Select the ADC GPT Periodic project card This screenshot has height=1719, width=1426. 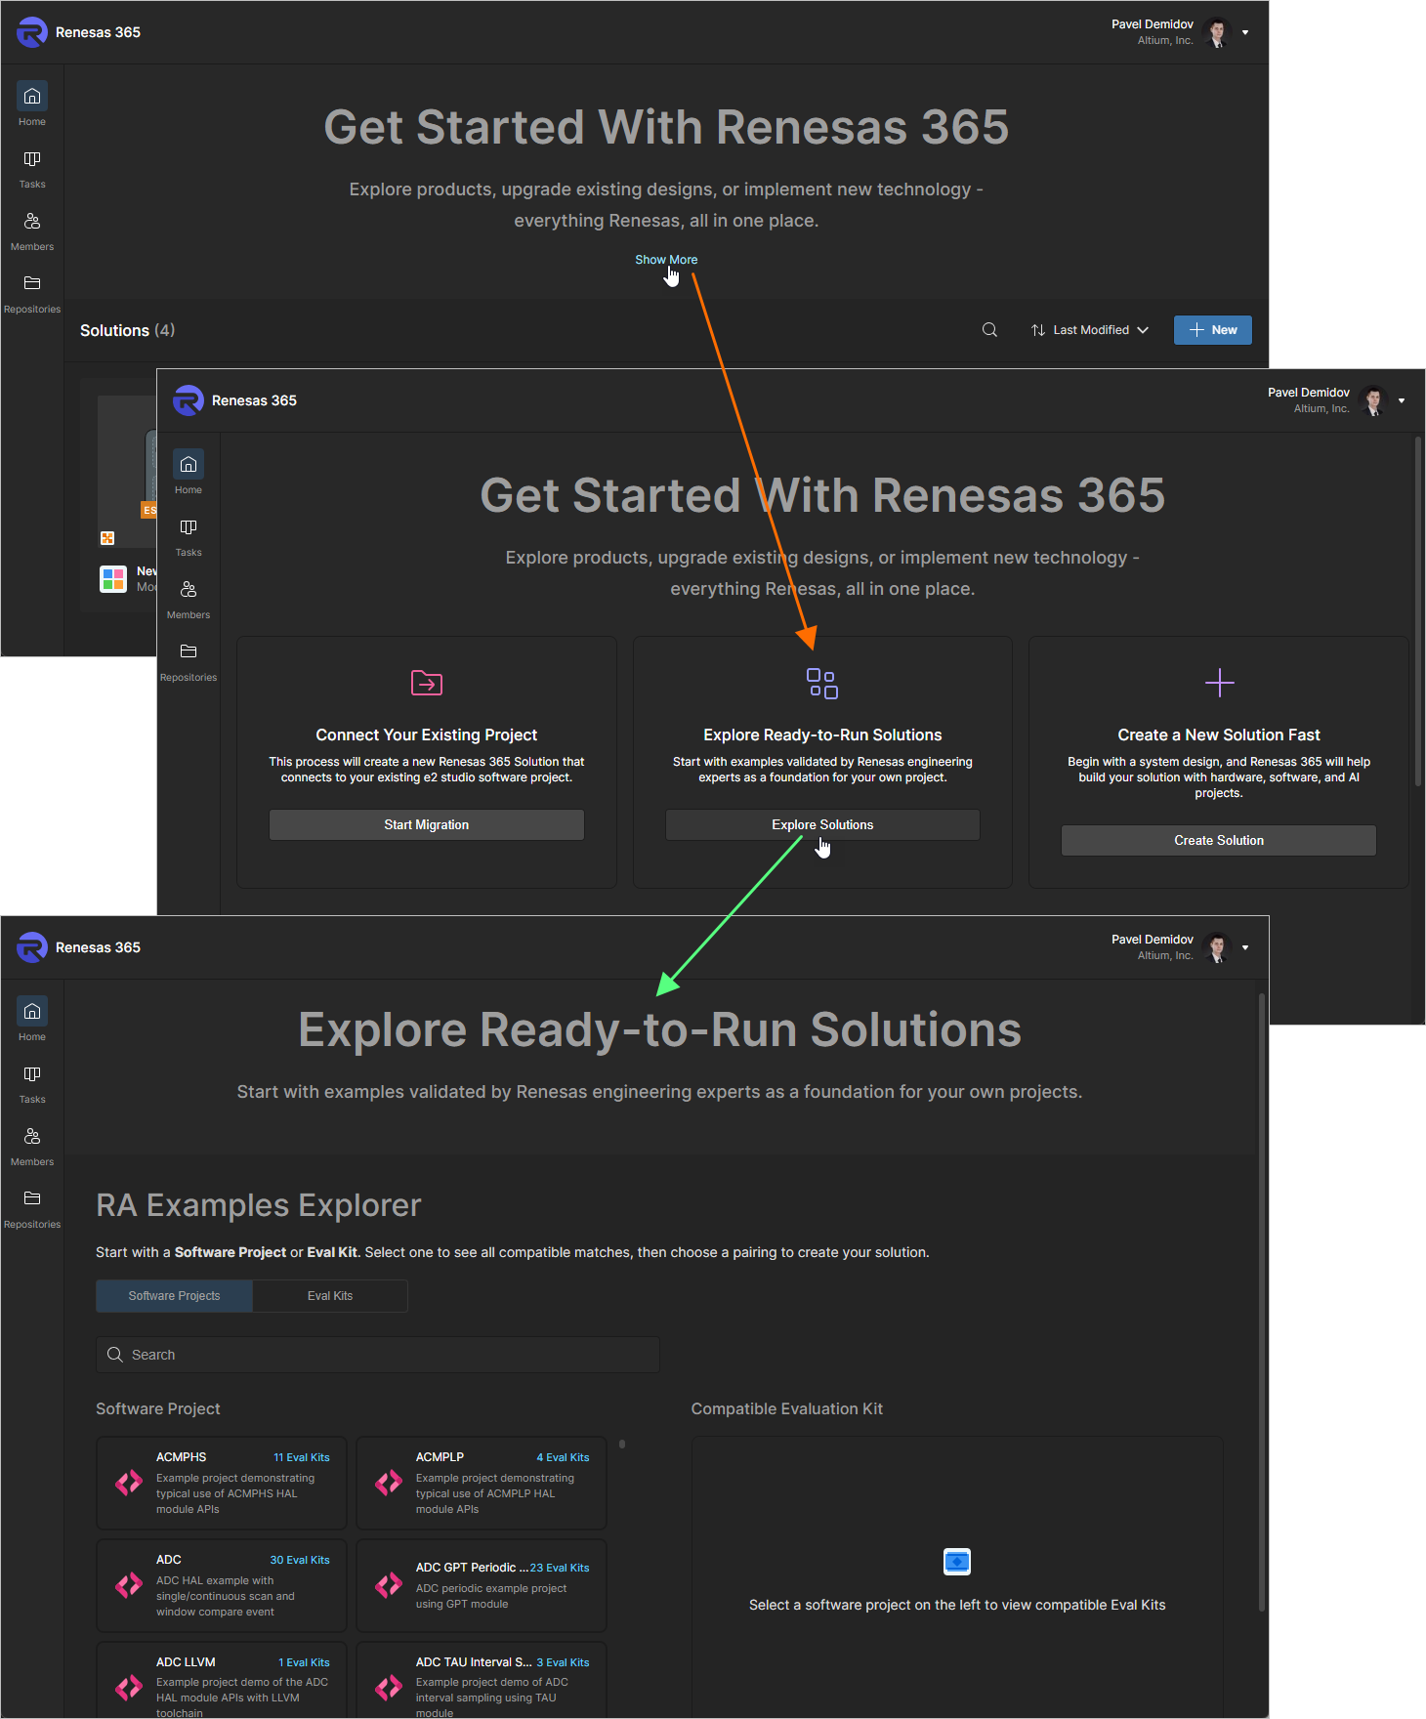tap(482, 1585)
